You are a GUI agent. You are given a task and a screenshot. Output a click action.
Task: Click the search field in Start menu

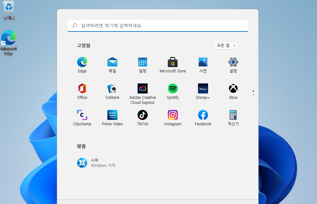158,25
